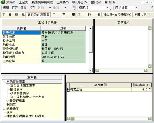
Task: Click the 保存 toolbar button
Action: (x=23, y=8)
